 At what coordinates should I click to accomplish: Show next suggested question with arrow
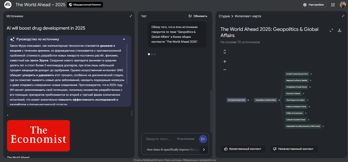click(204, 149)
